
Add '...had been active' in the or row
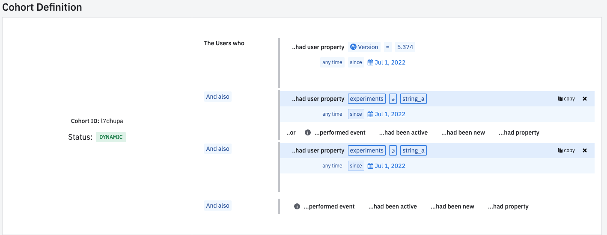403,132
